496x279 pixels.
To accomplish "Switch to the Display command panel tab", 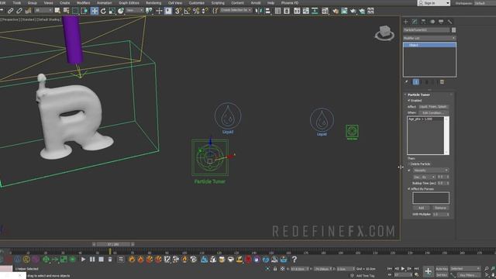I will pyautogui.click(x=441, y=22).
